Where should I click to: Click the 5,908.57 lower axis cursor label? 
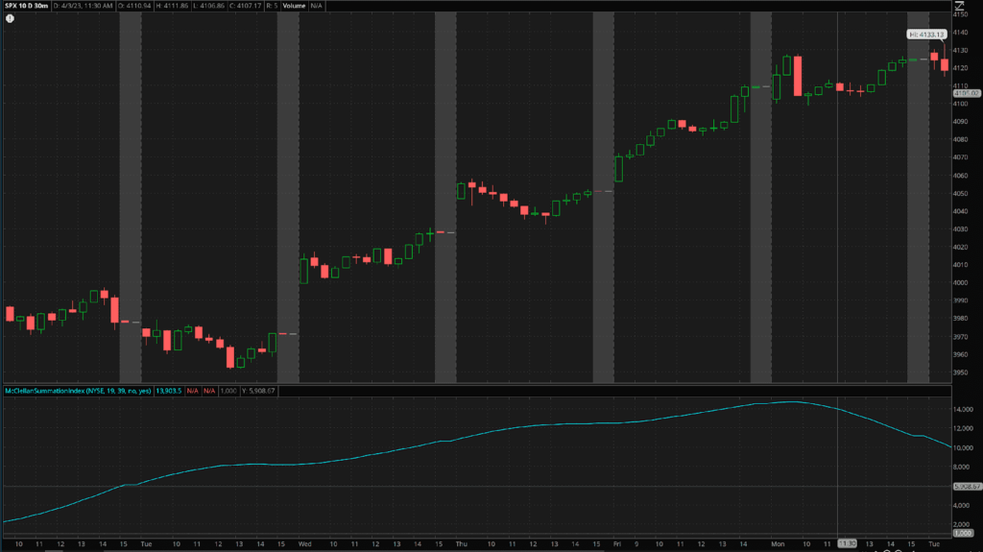pyautogui.click(x=966, y=487)
